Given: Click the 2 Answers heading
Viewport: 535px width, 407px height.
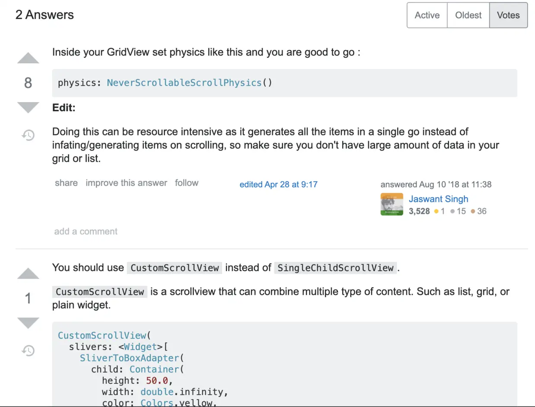Looking at the screenshot, I should [x=44, y=15].
